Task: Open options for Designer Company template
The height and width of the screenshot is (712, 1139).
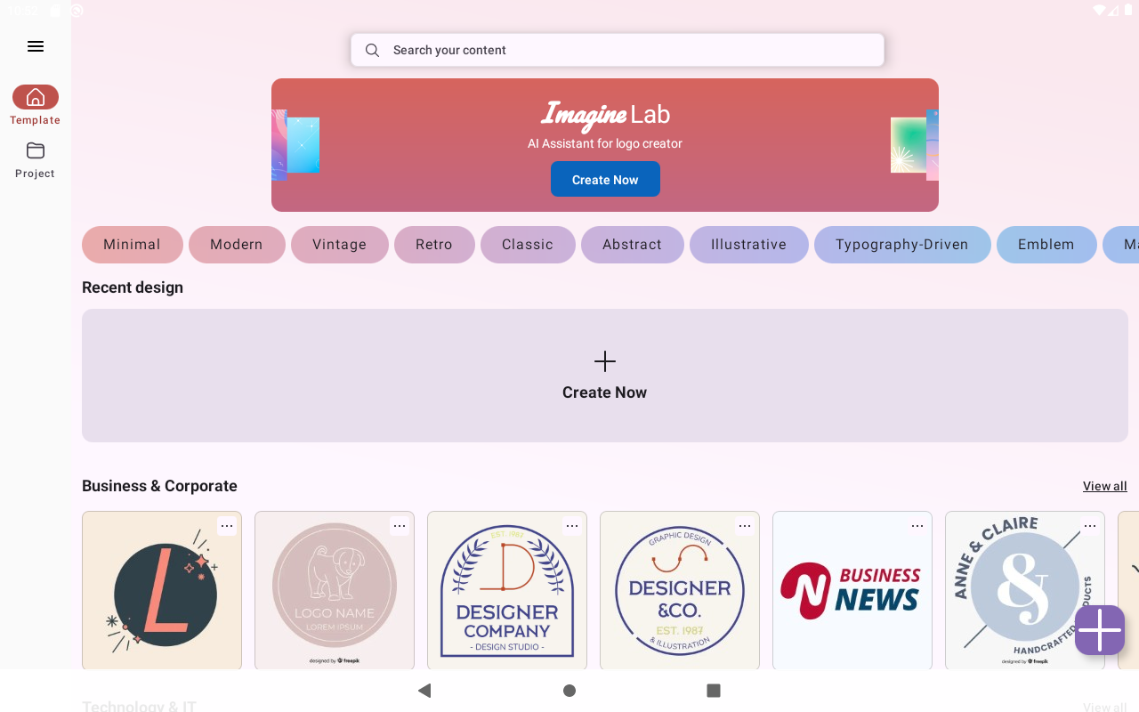Action: (572, 526)
